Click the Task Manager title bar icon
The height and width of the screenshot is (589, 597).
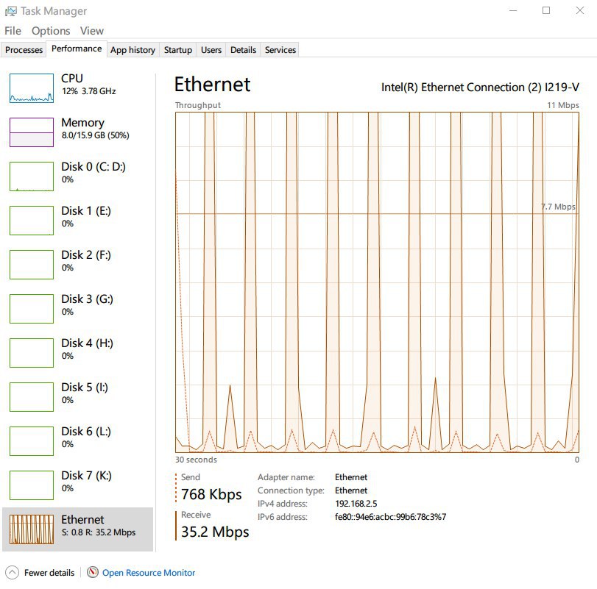pyautogui.click(x=10, y=11)
